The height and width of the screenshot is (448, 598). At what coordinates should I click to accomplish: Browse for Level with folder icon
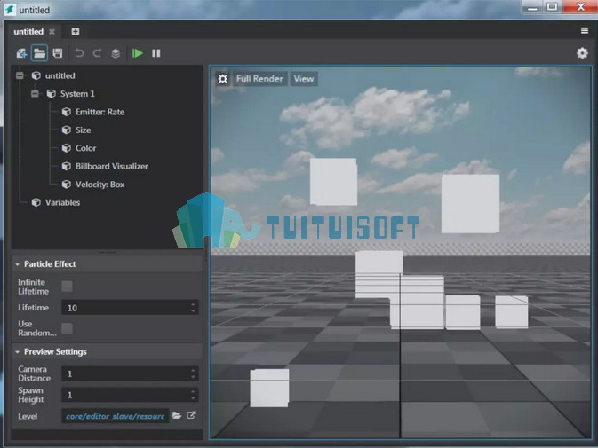177,415
